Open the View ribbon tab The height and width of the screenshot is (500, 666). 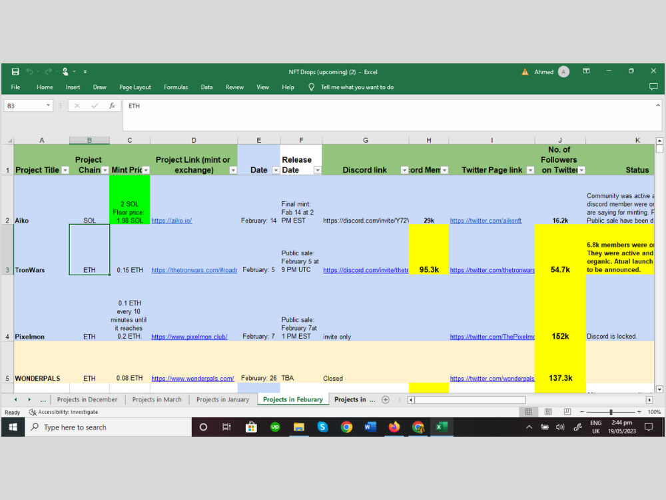262,87
